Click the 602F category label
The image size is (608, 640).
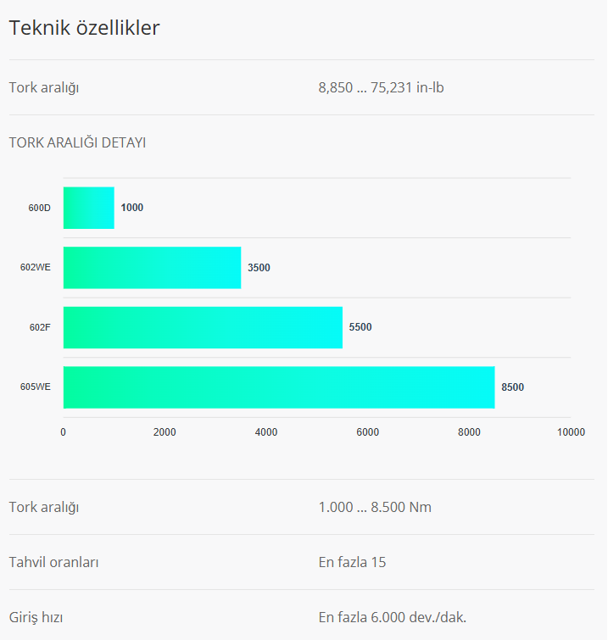pyautogui.click(x=40, y=327)
